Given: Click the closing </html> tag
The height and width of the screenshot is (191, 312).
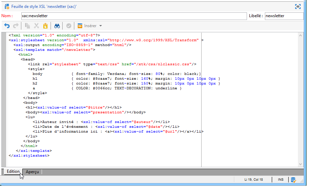Looking at the screenshot, I should click(29, 146).
